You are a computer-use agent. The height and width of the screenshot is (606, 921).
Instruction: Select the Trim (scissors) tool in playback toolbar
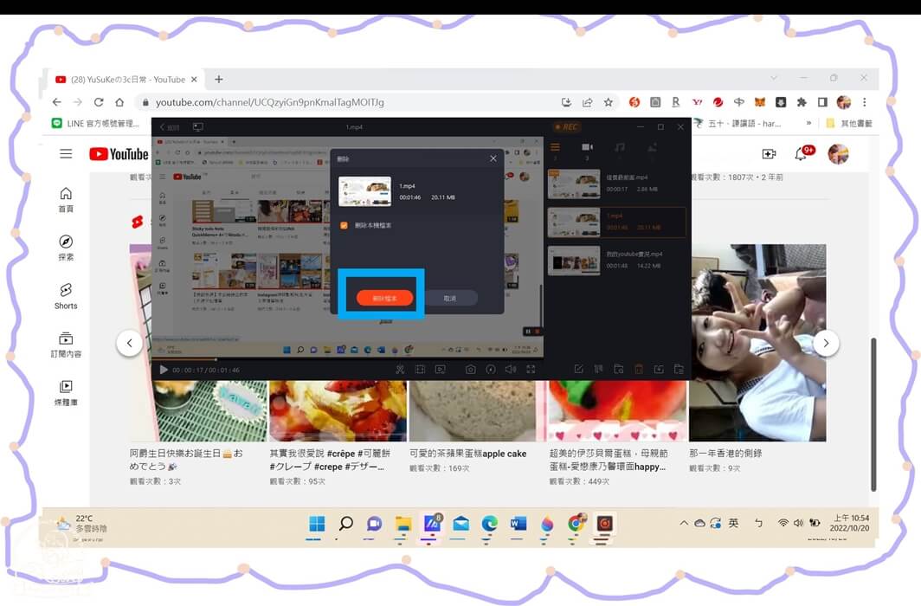pyautogui.click(x=400, y=368)
